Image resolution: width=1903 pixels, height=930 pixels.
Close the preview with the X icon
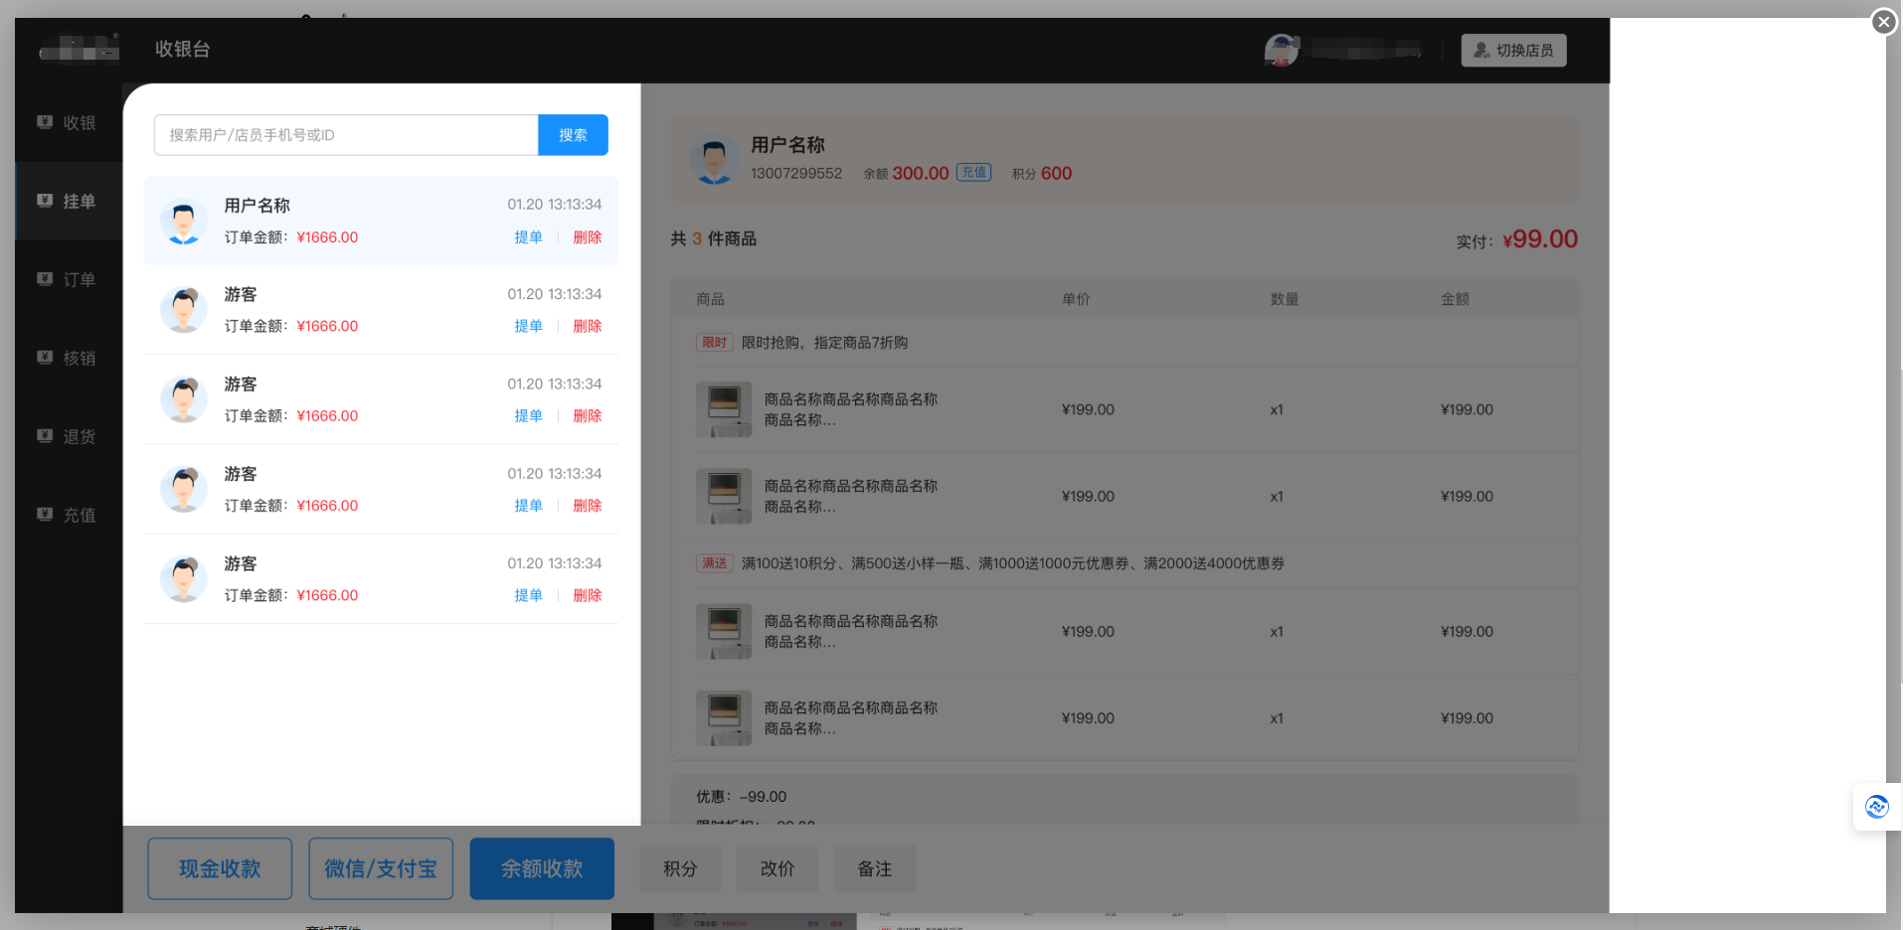point(1883,22)
